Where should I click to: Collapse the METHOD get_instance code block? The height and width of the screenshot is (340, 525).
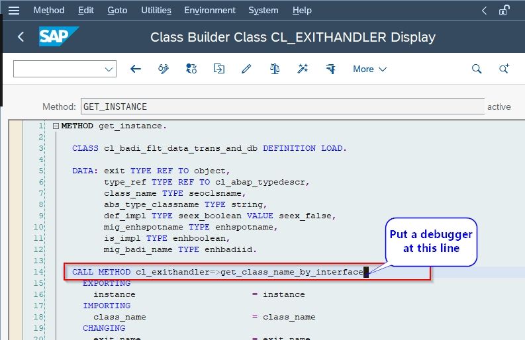coord(56,126)
